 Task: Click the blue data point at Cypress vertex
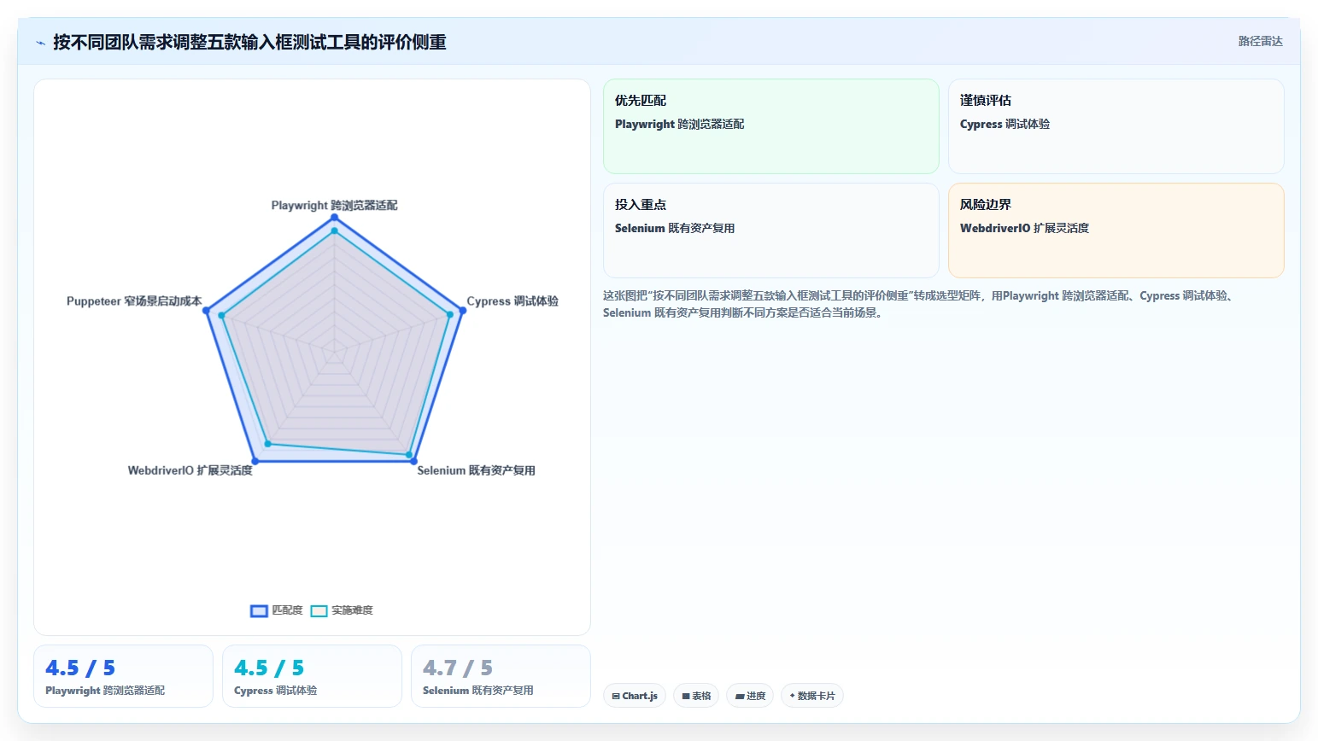462,311
